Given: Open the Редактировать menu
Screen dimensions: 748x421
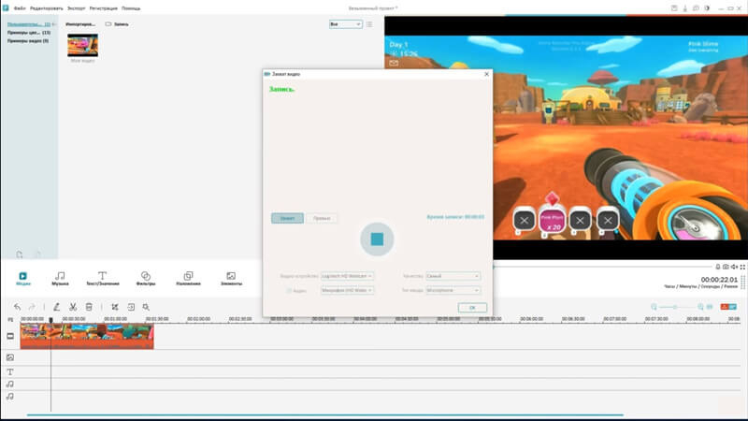Looking at the screenshot, I should (x=46, y=8).
